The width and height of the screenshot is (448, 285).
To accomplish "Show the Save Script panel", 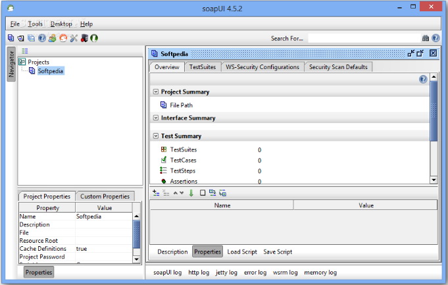I will pyautogui.click(x=278, y=252).
